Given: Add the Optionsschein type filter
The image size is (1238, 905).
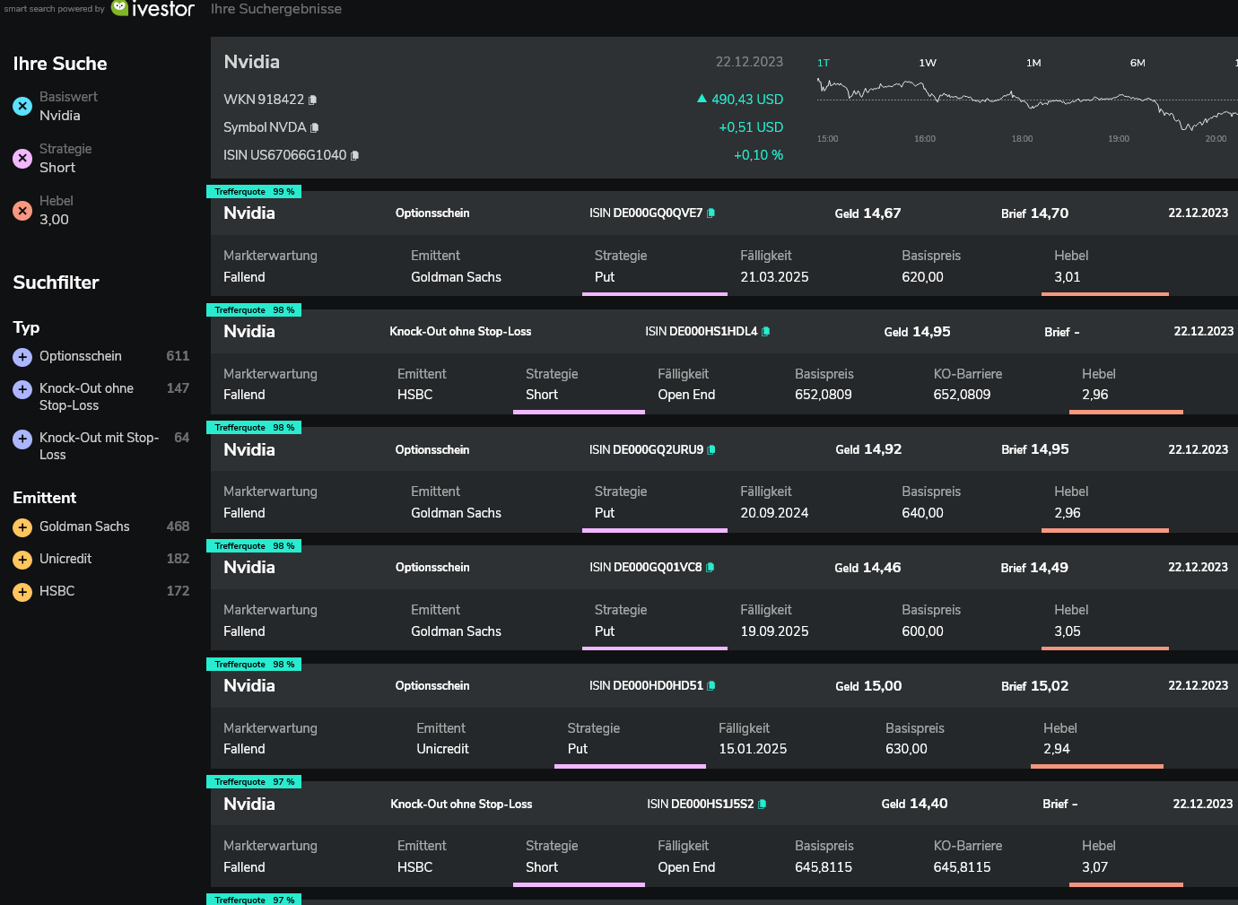Looking at the screenshot, I should click(x=22, y=357).
